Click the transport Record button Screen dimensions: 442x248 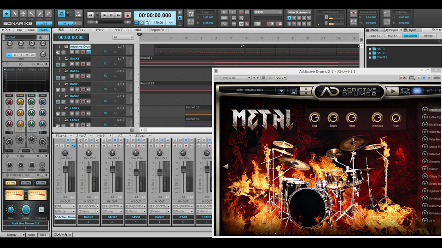128,15
